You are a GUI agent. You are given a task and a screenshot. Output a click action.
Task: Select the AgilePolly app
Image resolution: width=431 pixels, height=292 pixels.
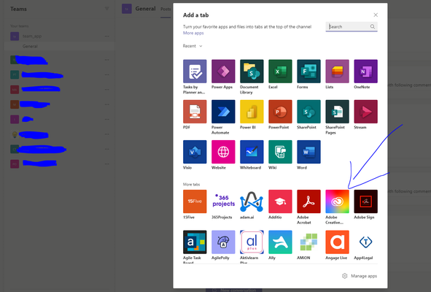point(223,242)
